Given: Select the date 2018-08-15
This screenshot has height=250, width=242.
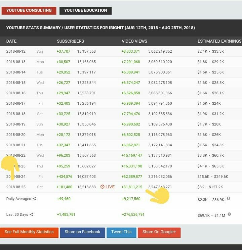Looking at the screenshot, I should [x=16, y=83].
